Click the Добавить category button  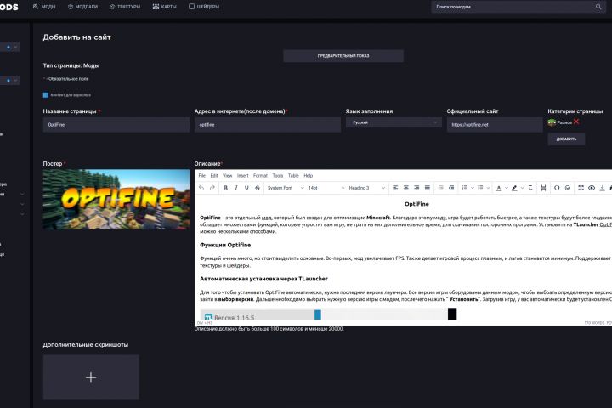point(566,139)
